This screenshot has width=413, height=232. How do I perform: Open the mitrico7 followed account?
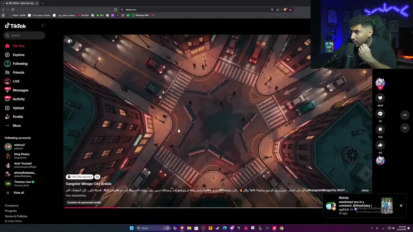[19, 147]
